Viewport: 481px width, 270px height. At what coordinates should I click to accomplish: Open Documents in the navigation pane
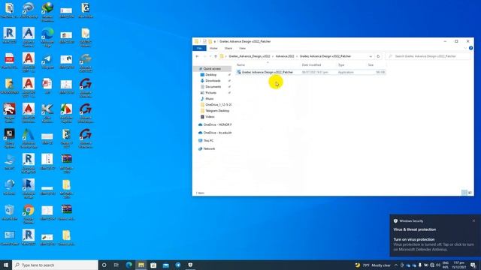click(213, 87)
